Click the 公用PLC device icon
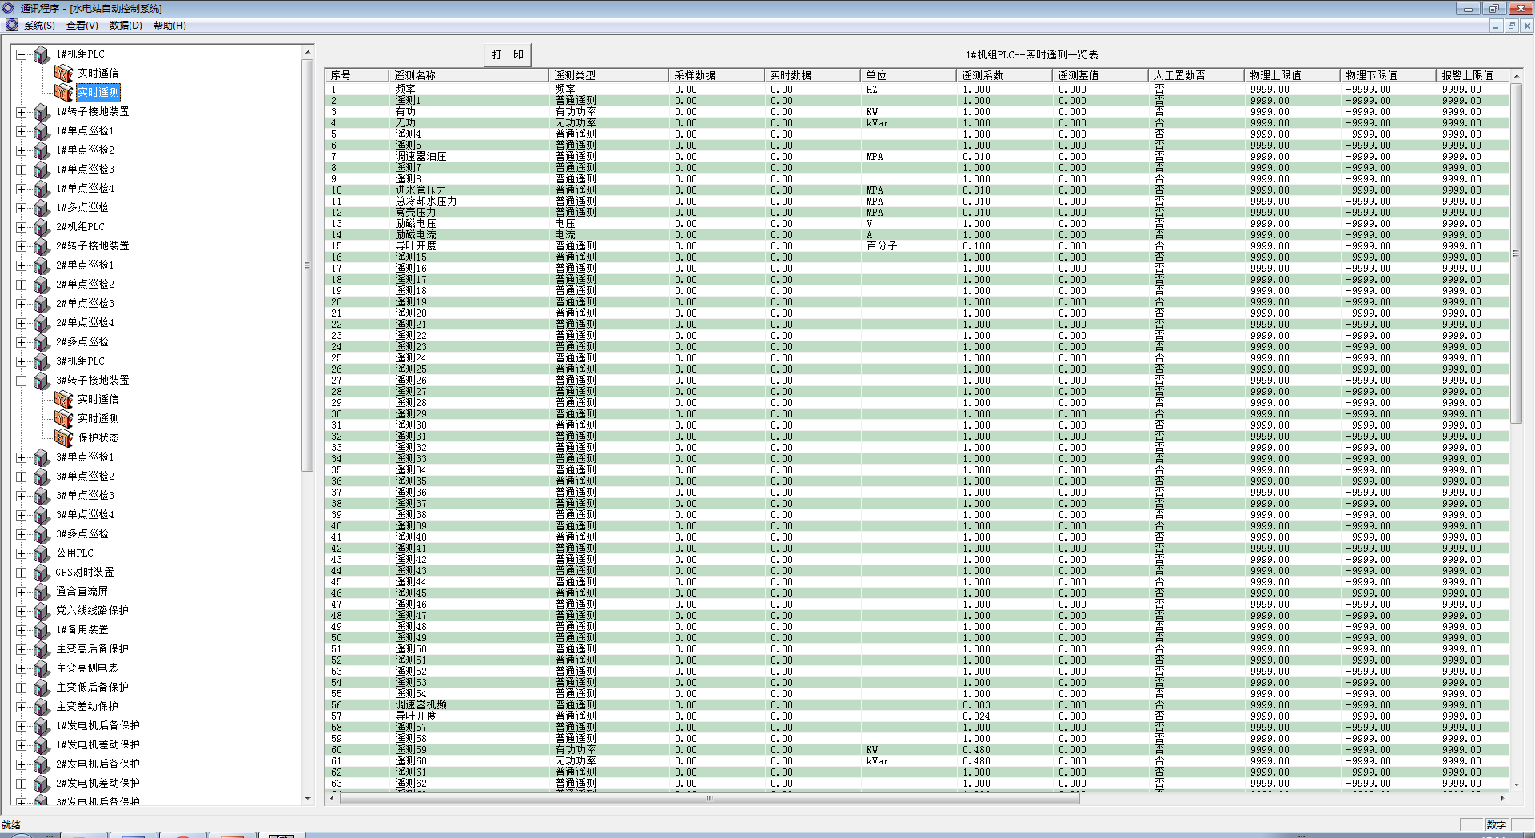 click(42, 553)
